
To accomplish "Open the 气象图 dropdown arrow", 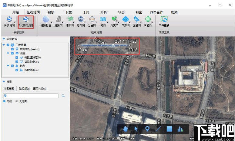I will (130, 22).
